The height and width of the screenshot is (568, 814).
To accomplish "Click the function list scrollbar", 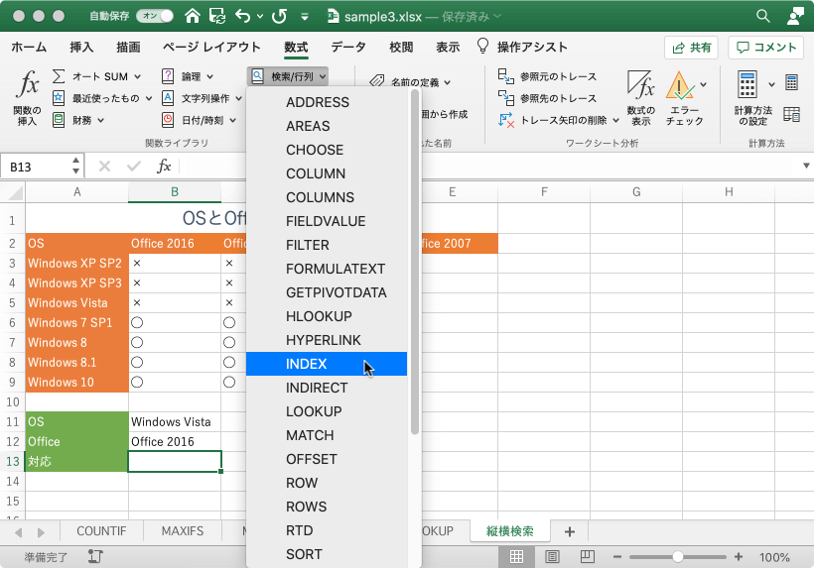I will [414, 262].
